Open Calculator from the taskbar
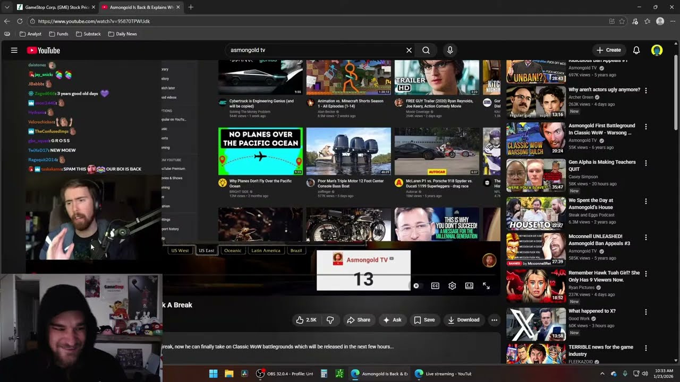680x382 pixels. [324, 374]
